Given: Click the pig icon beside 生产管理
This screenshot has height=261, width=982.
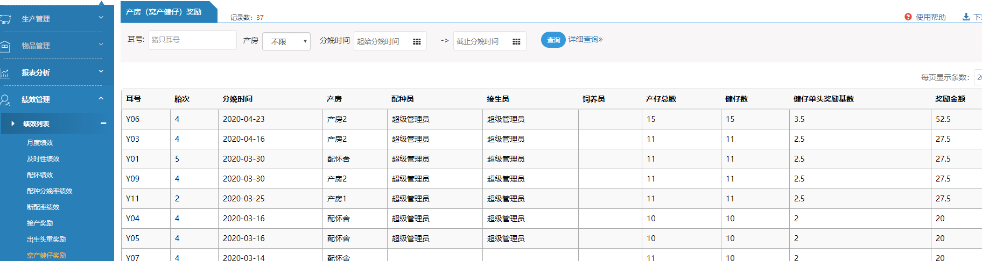Looking at the screenshot, I should pos(5,19).
